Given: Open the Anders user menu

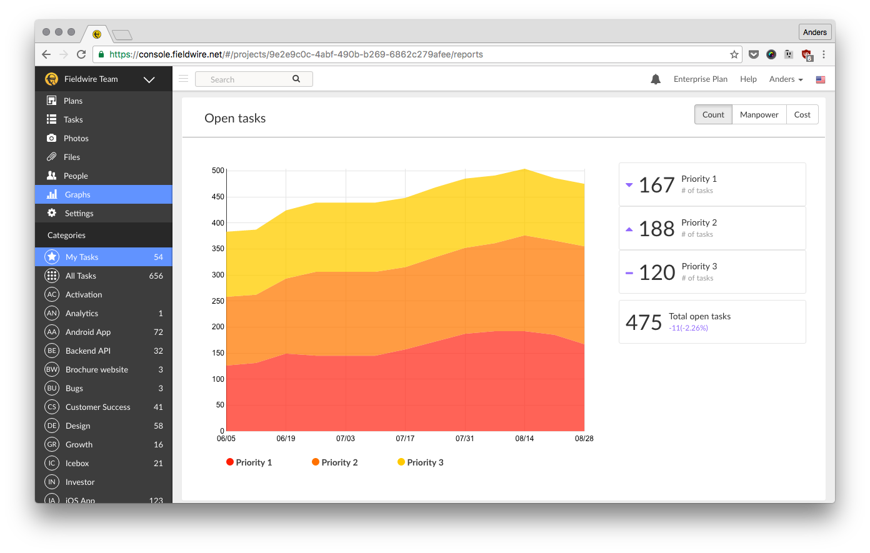Looking at the screenshot, I should 785,79.
